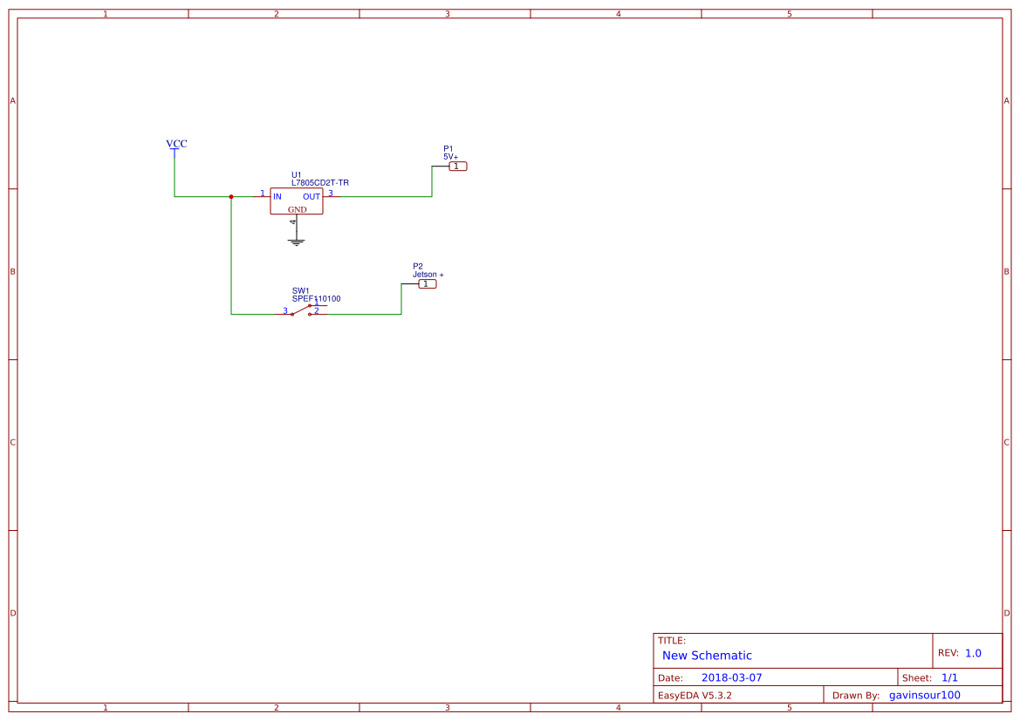Click the EasyEDA V5.3.2 version label
Screen dimensions: 1020x721
(694, 695)
